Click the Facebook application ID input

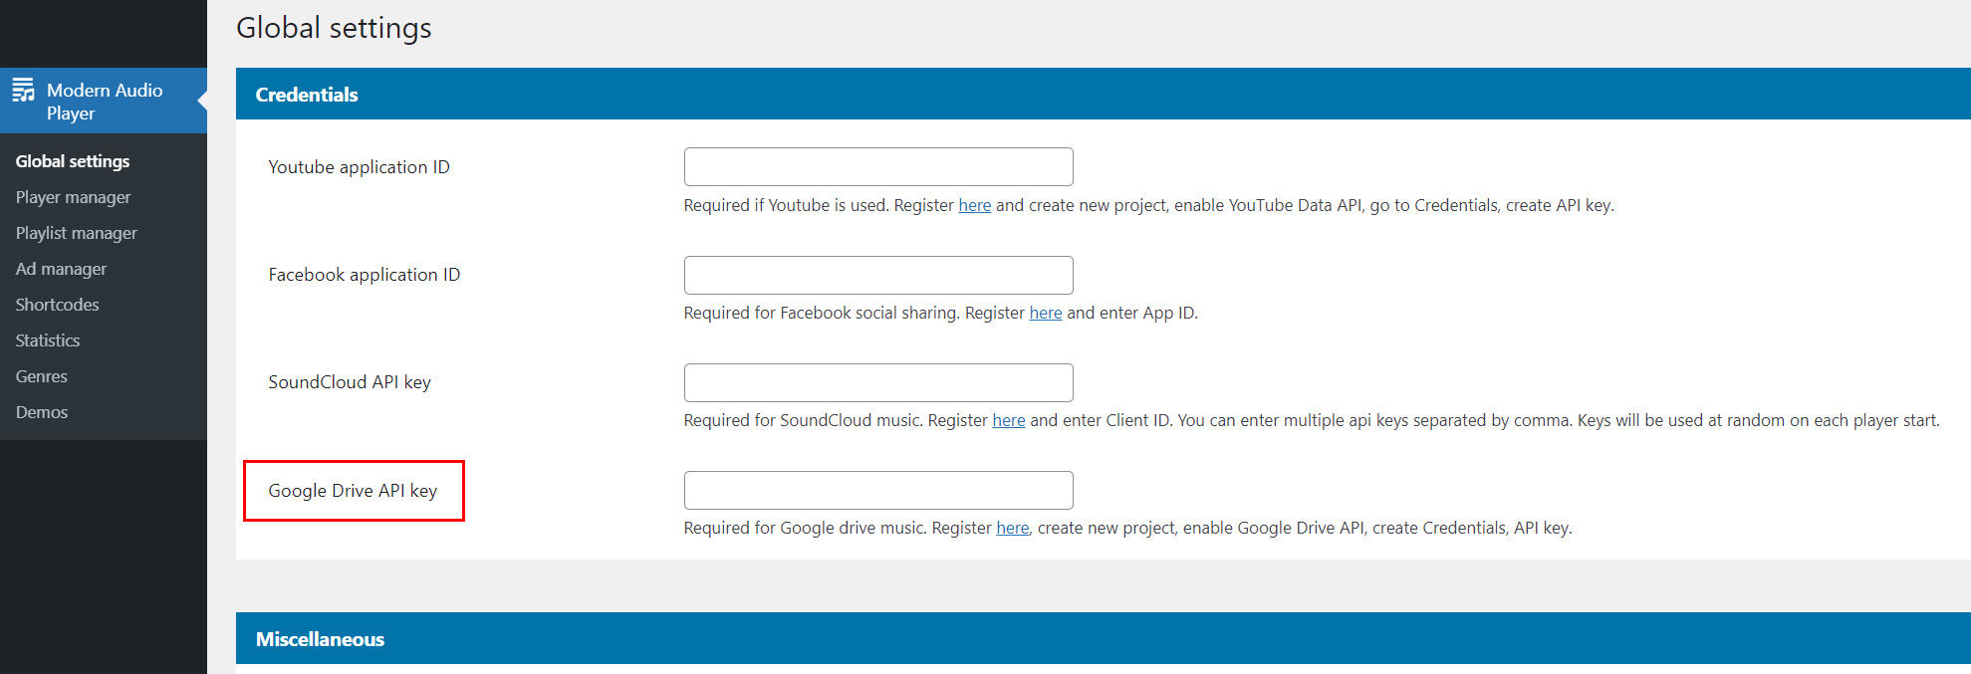coord(877,275)
